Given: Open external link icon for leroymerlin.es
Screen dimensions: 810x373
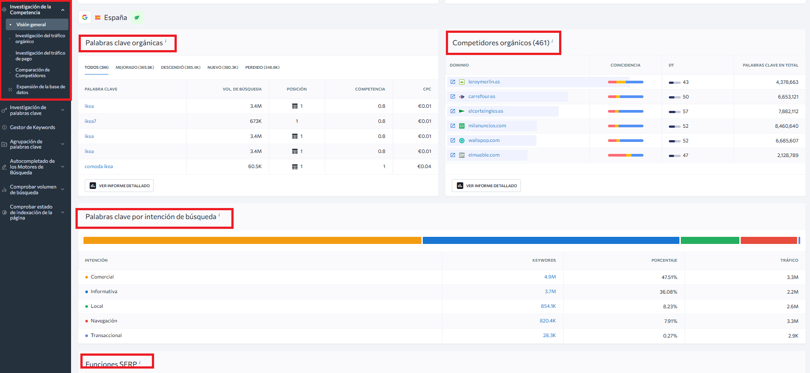Looking at the screenshot, I should (x=453, y=82).
